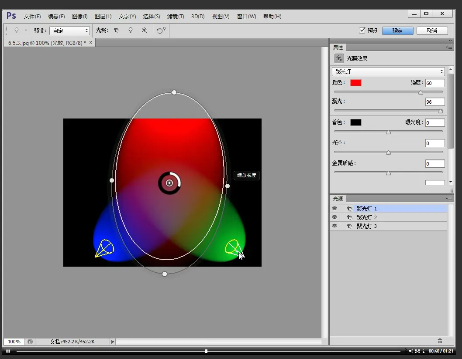Click the 确定 confirm button
This screenshot has width=462, height=359.
click(397, 30)
